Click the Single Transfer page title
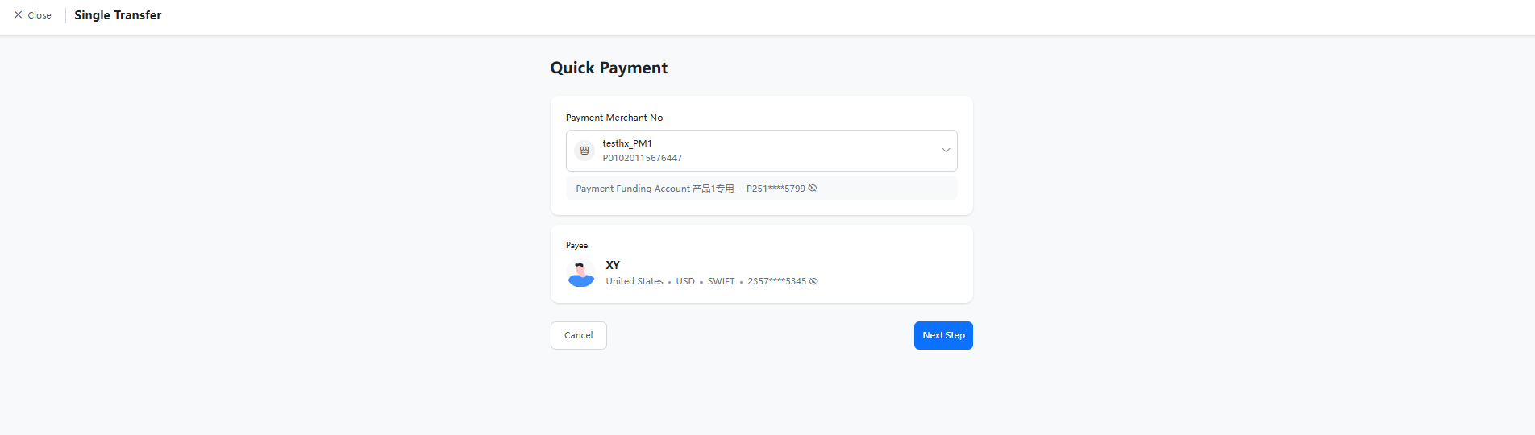This screenshot has height=435, width=1535. point(118,15)
